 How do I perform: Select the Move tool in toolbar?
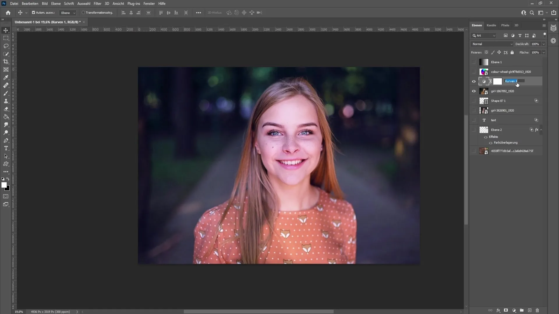point(6,30)
